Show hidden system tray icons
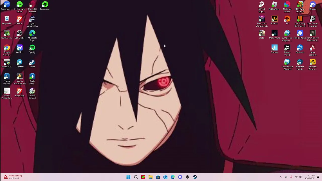 pyautogui.click(x=280, y=177)
